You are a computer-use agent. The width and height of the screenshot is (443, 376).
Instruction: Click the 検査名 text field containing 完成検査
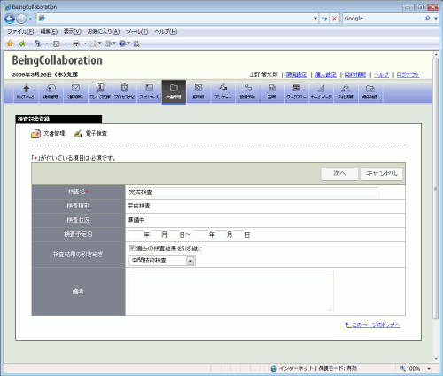click(x=253, y=192)
